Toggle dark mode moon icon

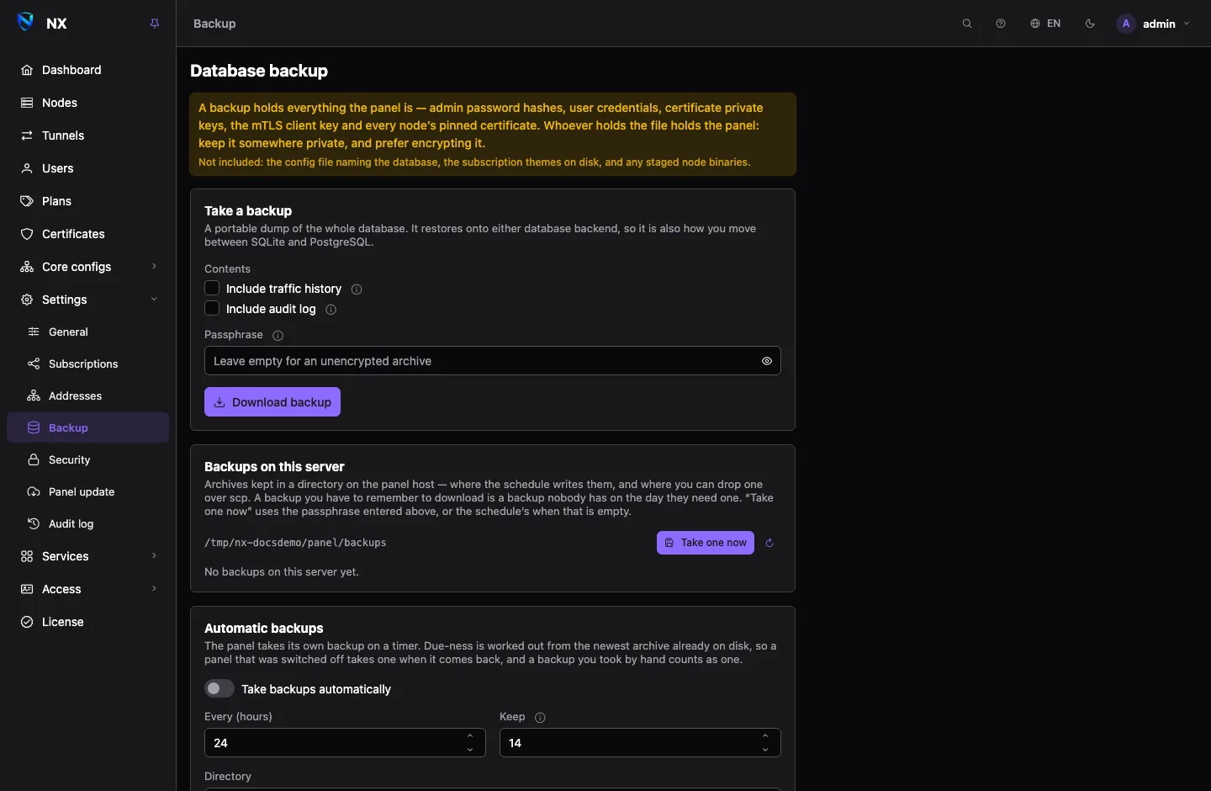click(1090, 24)
